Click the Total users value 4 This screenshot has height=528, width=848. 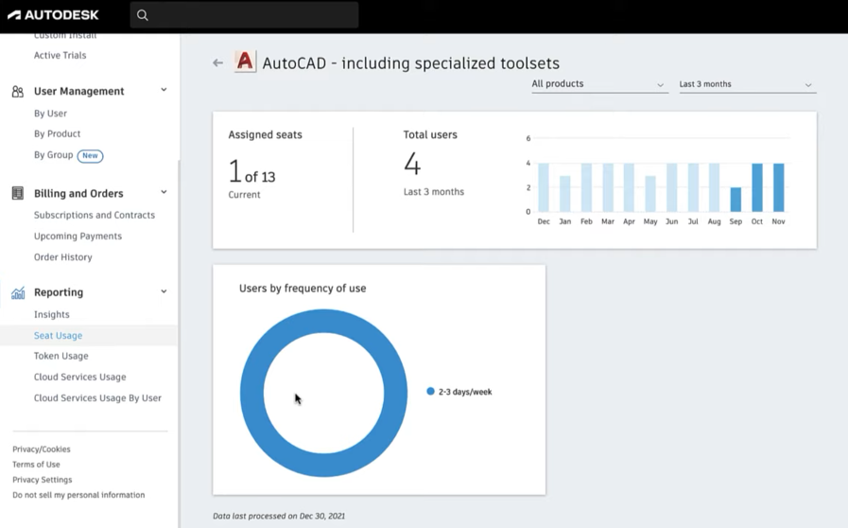412,164
